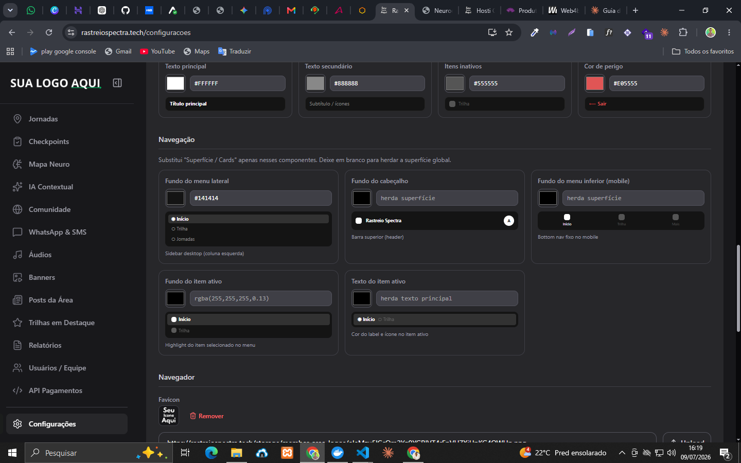Open the Windows Start menu

click(x=12, y=453)
